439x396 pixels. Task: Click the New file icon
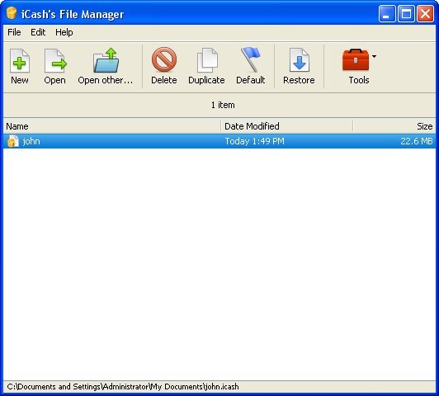(x=20, y=61)
